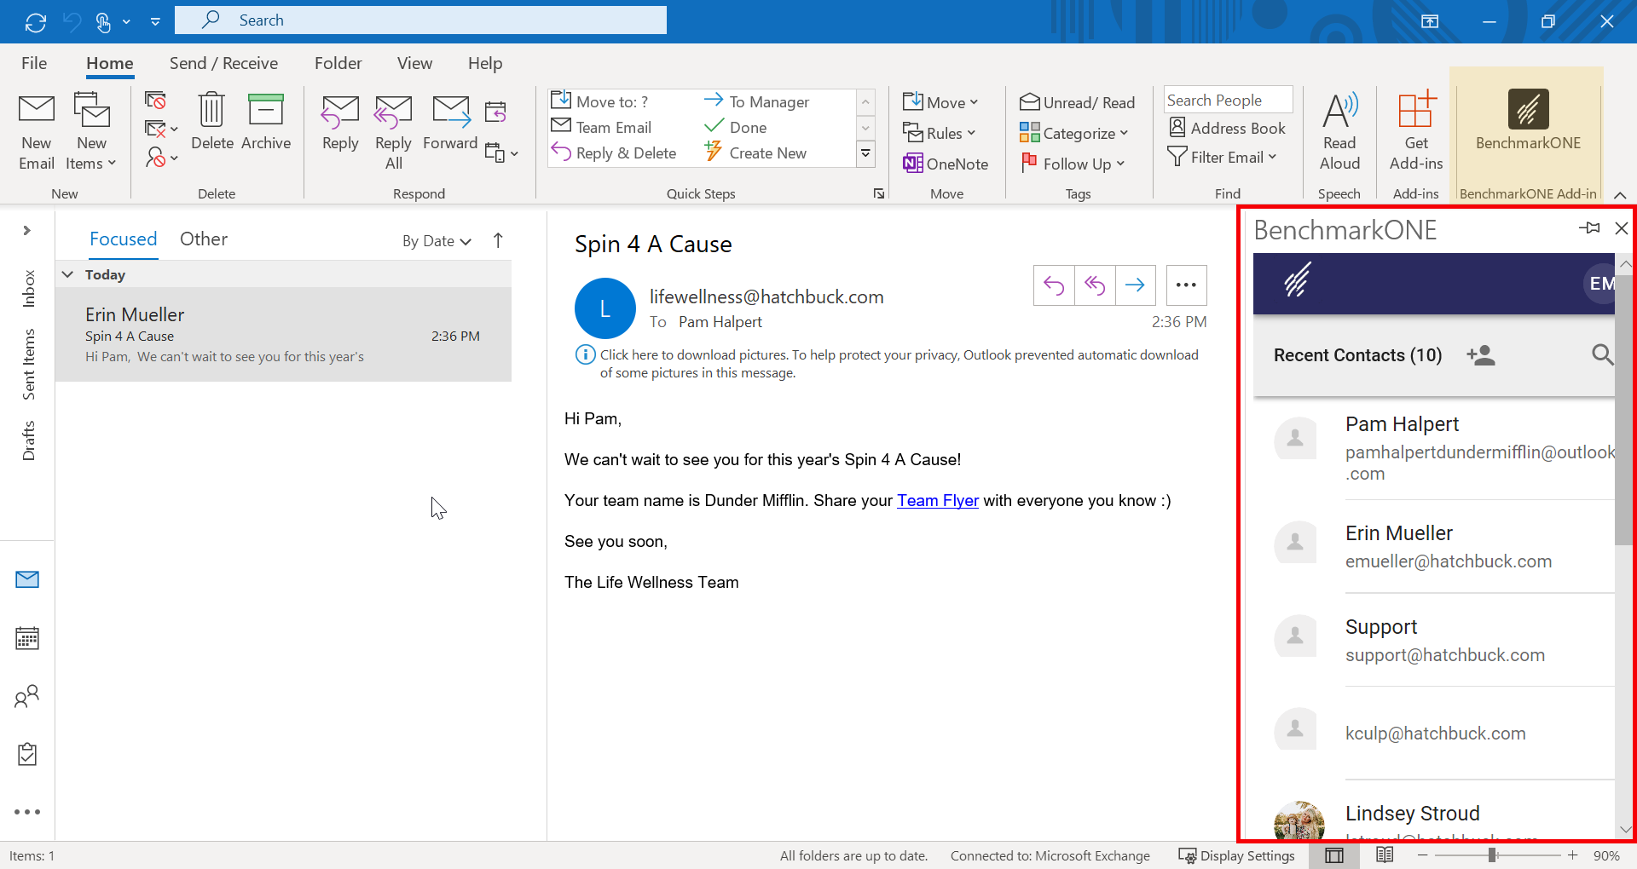The height and width of the screenshot is (869, 1637).
Task: Collapse the Today group in message list
Action: pyautogui.click(x=68, y=274)
